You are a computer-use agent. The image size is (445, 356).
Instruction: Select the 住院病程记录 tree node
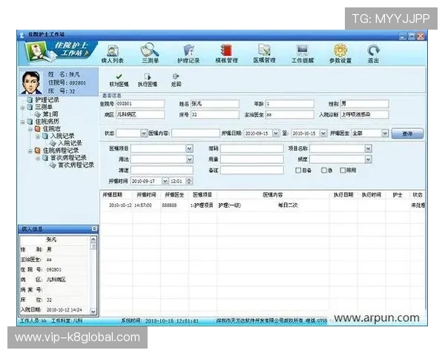pyautogui.click(x=61, y=150)
